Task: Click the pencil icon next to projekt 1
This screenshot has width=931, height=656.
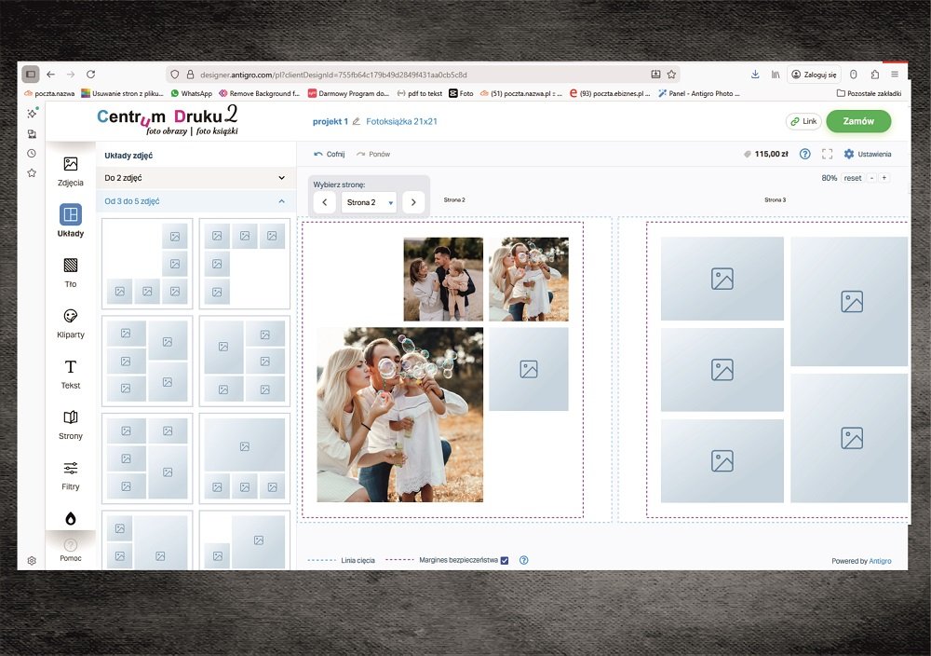Action: pyautogui.click(x=357, y=122)
